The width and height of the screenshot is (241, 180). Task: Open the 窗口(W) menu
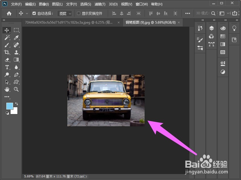click(x=141, y=4)
